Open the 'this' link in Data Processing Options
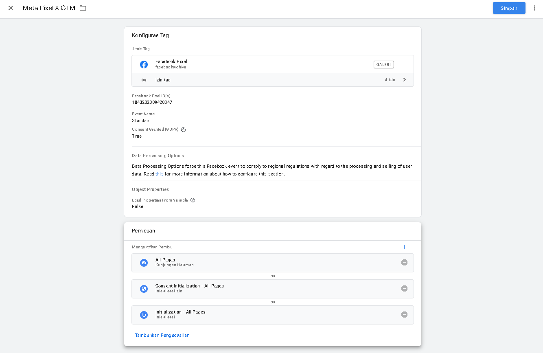This screenshot has height=353, width=543. [x=160, y=174]
